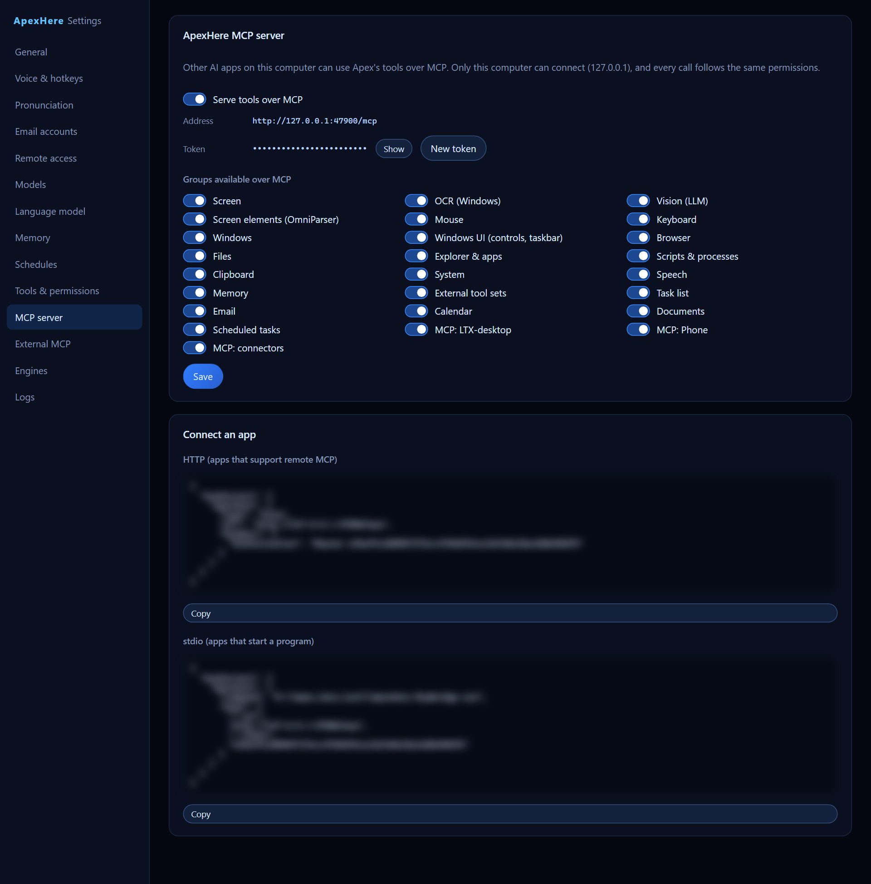Open Remote access settings

74,158
